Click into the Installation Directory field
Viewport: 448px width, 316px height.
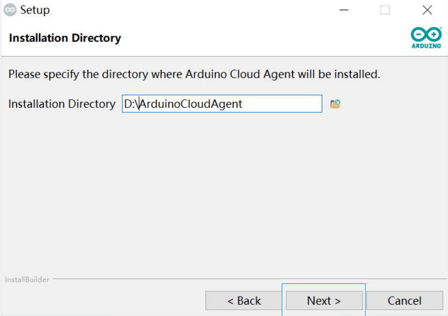(222, 104)
